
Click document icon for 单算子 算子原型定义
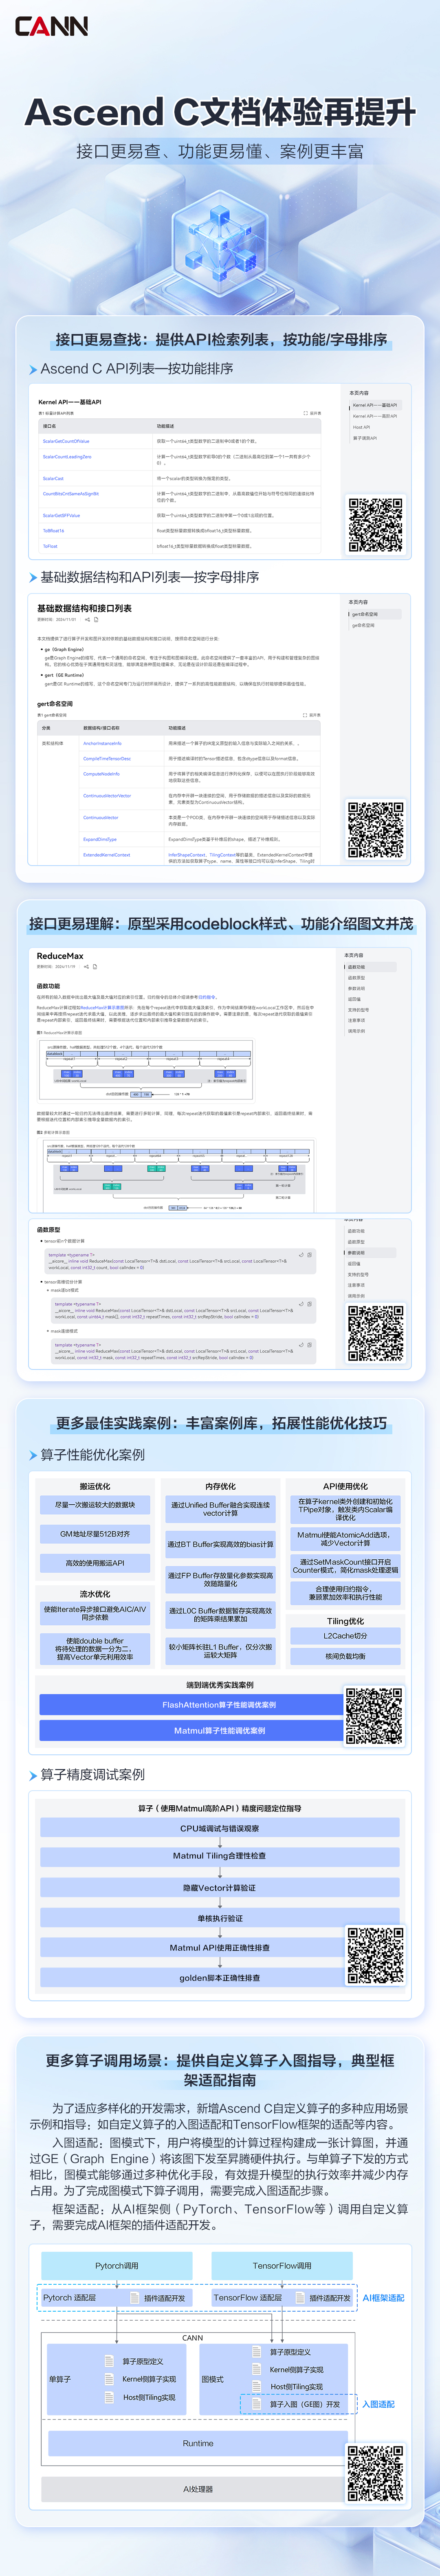110,2361
